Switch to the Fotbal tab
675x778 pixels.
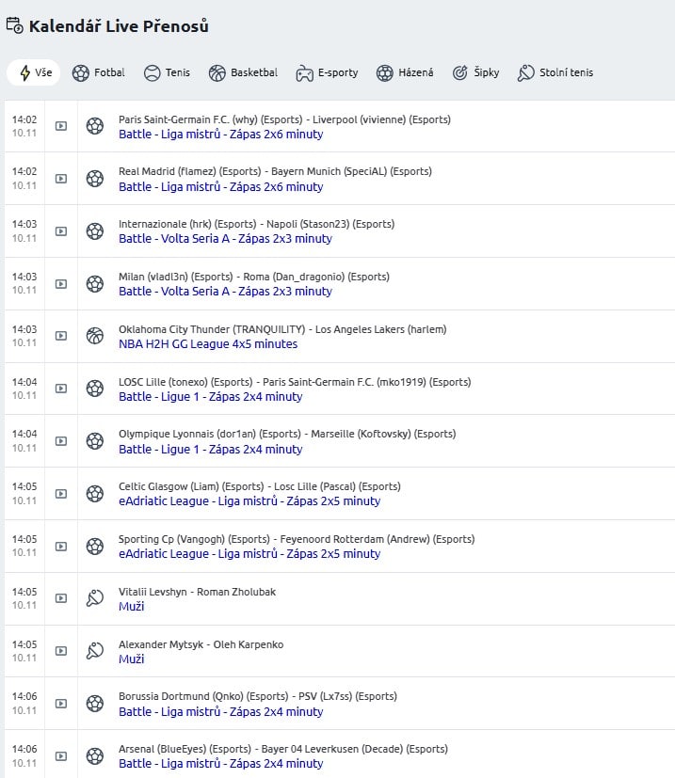[x=99, y=72]
